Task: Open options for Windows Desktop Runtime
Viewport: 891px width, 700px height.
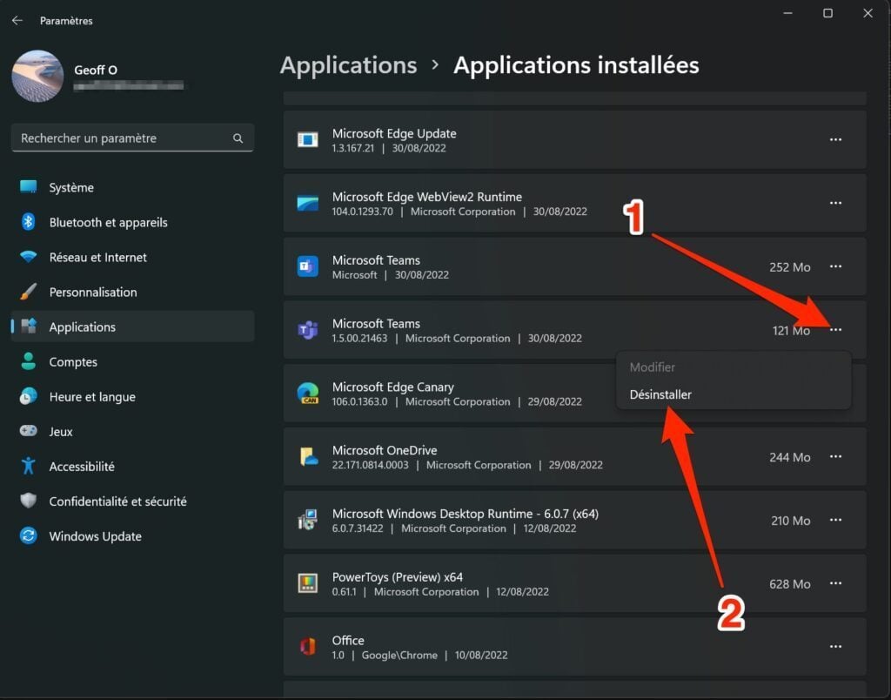Action: (x=835, y=520)
